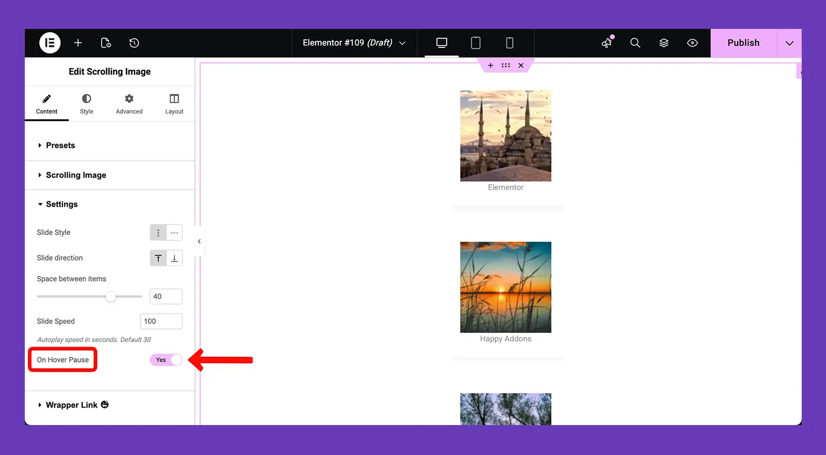Viewport: 826px width, 455px height.
Task: Open the structure layers icon
Action: 664,43
